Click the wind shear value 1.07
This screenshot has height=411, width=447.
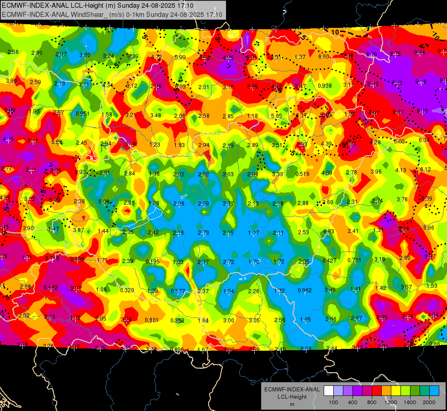(x=253, y=233)
